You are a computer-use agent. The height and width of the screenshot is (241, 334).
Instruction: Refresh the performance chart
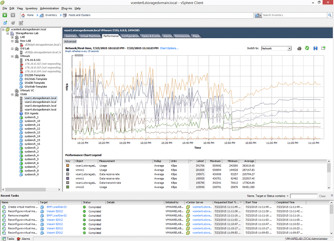307,48
